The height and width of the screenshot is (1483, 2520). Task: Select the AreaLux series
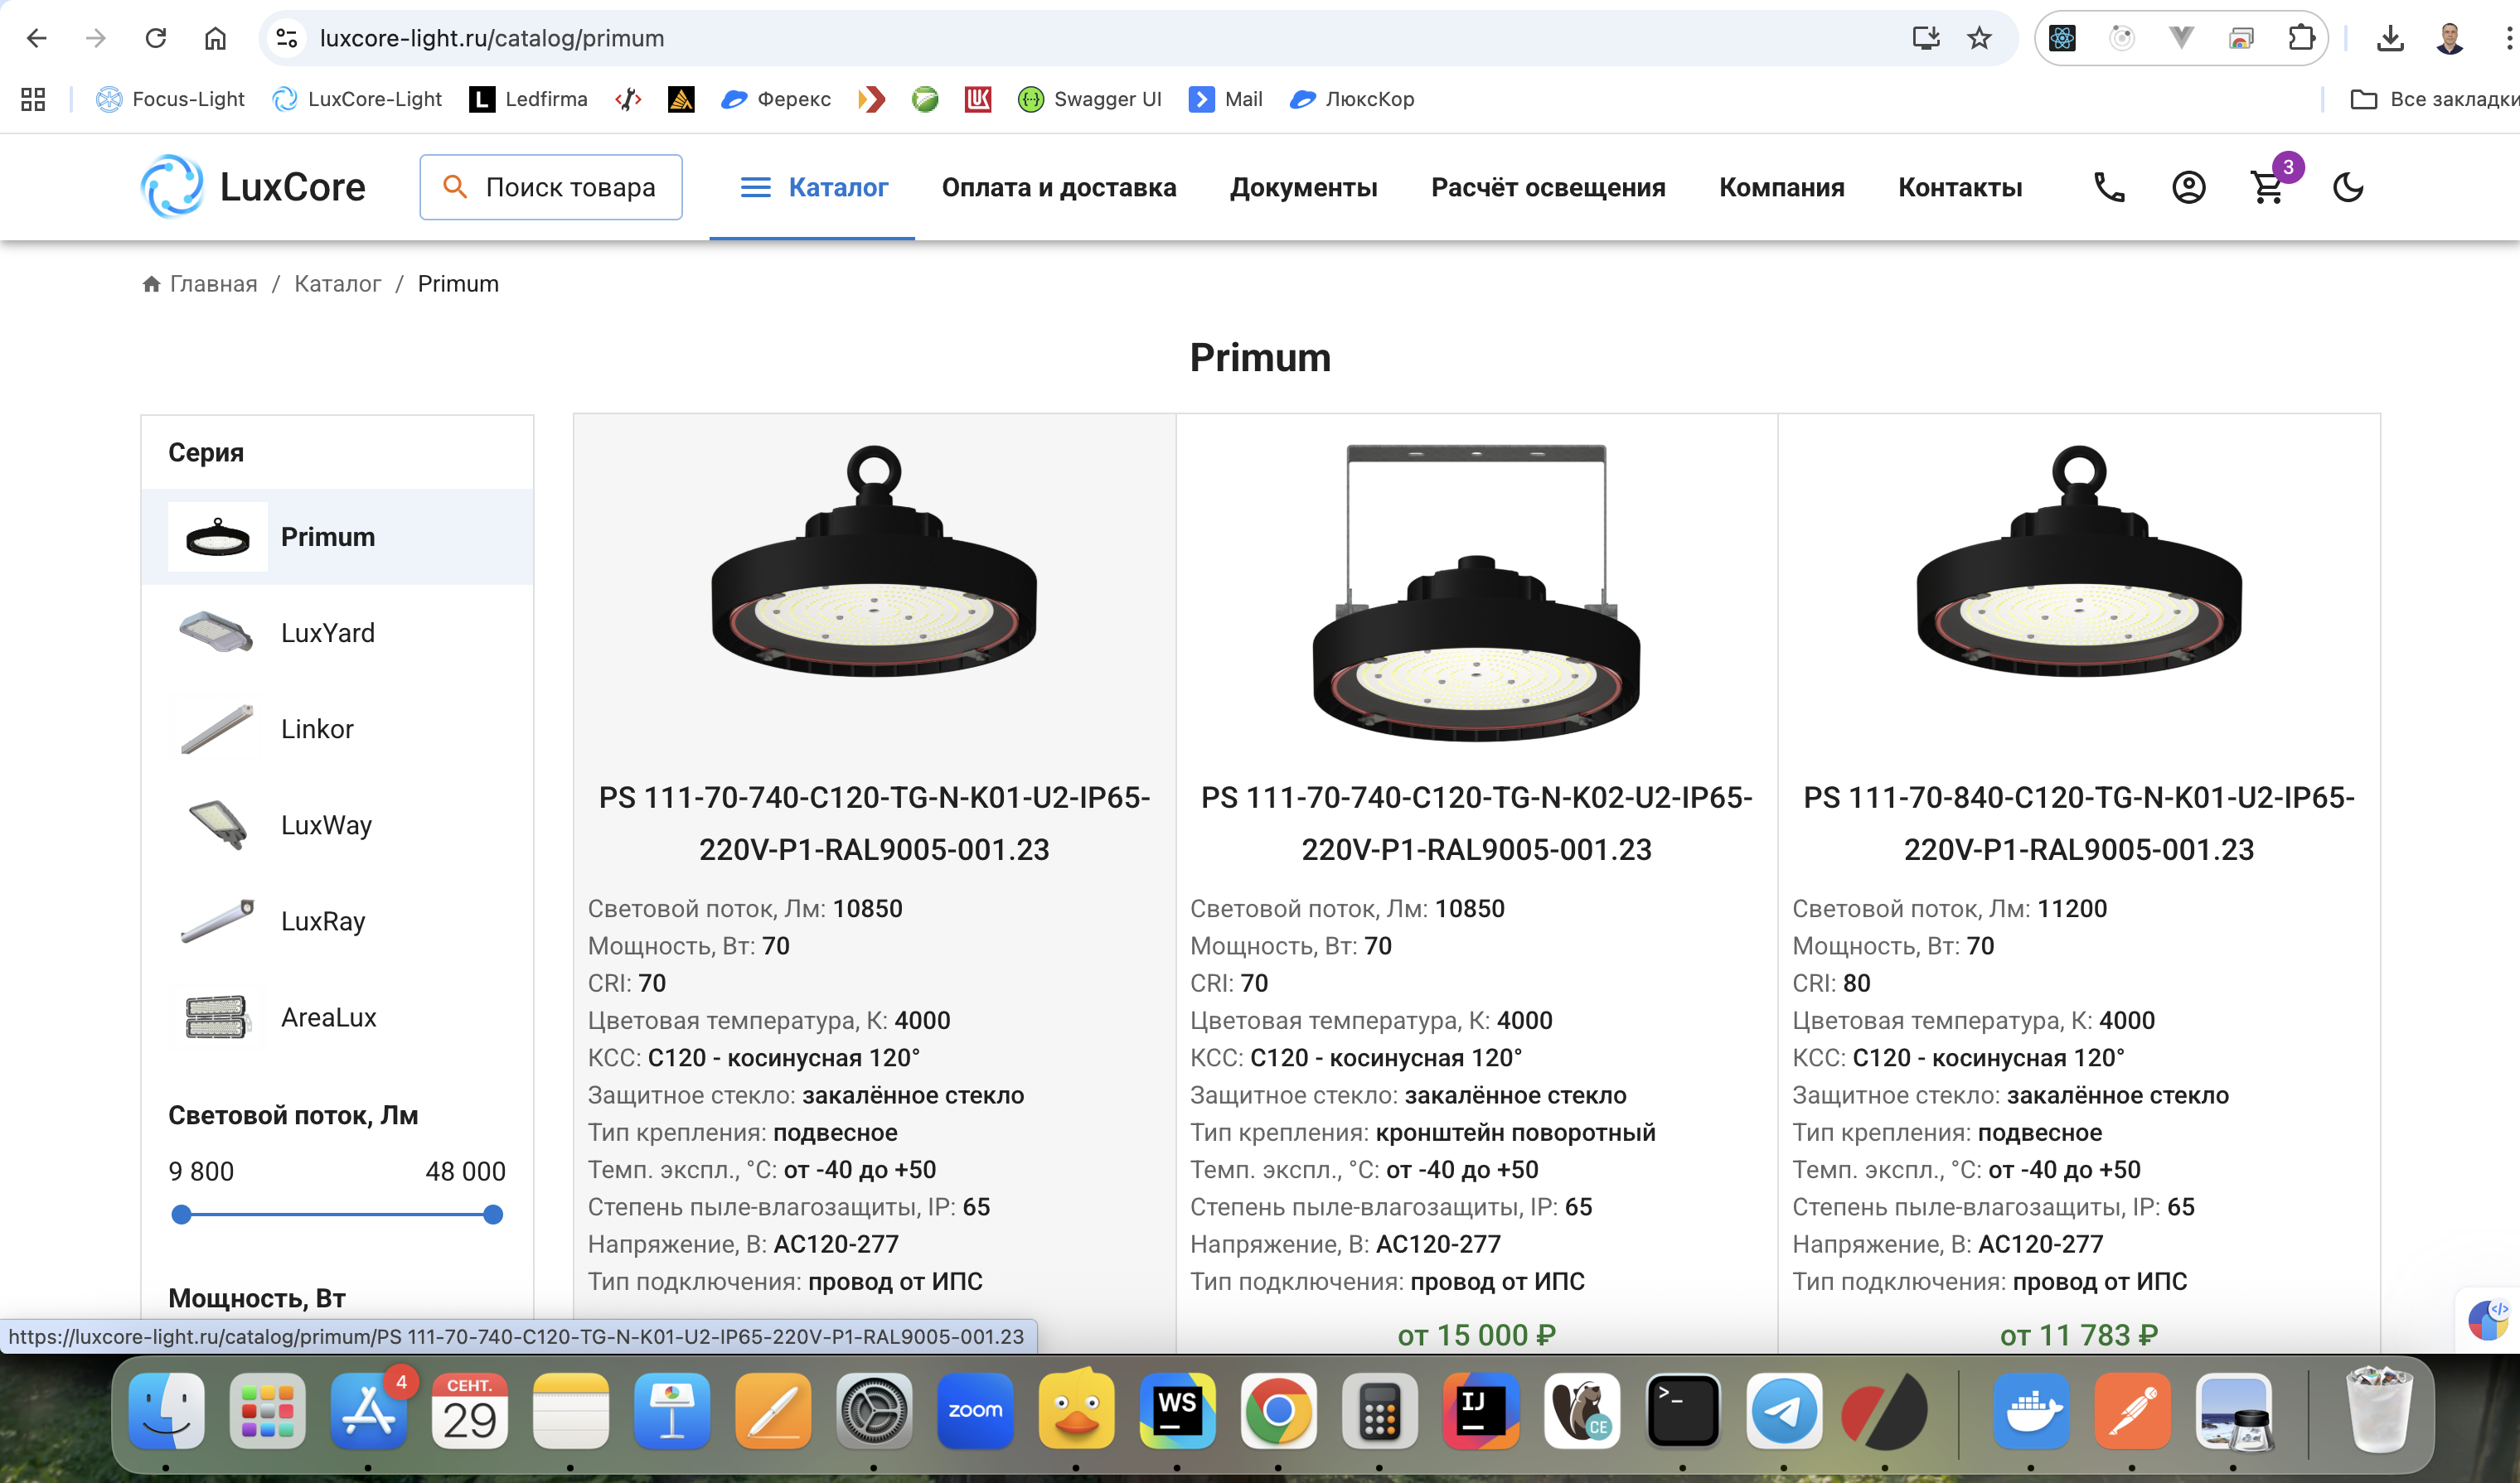pyautogui.click(x=328, y=1017)
